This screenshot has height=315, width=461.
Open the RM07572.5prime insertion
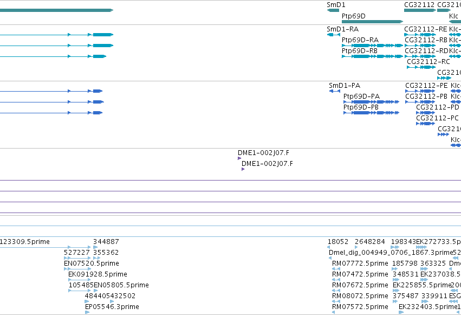(360, 307)
